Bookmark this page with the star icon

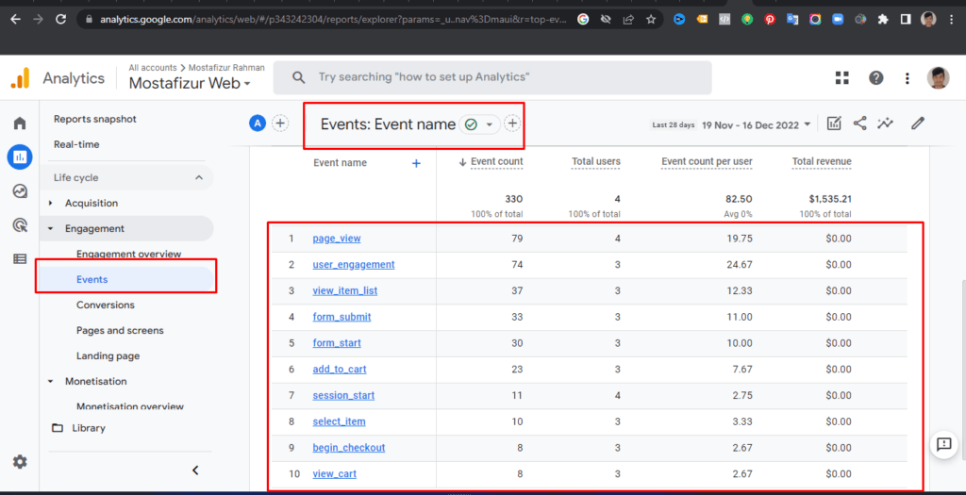(x=651, y=19)
